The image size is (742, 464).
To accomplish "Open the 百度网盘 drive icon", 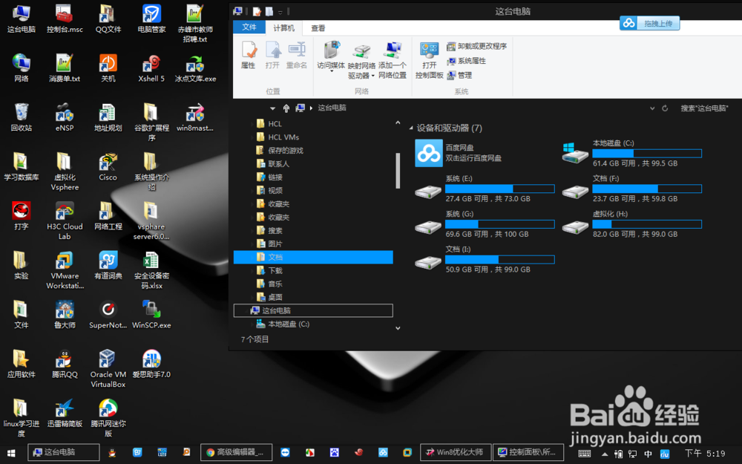I will click(x=428, y=154).
